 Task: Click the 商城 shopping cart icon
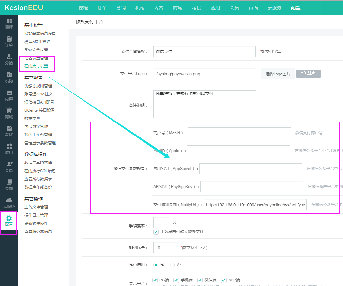[9, 111]
